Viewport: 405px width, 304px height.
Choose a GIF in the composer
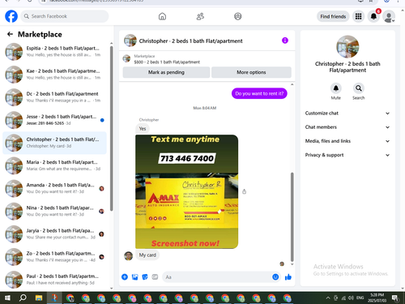click(155, 277)
